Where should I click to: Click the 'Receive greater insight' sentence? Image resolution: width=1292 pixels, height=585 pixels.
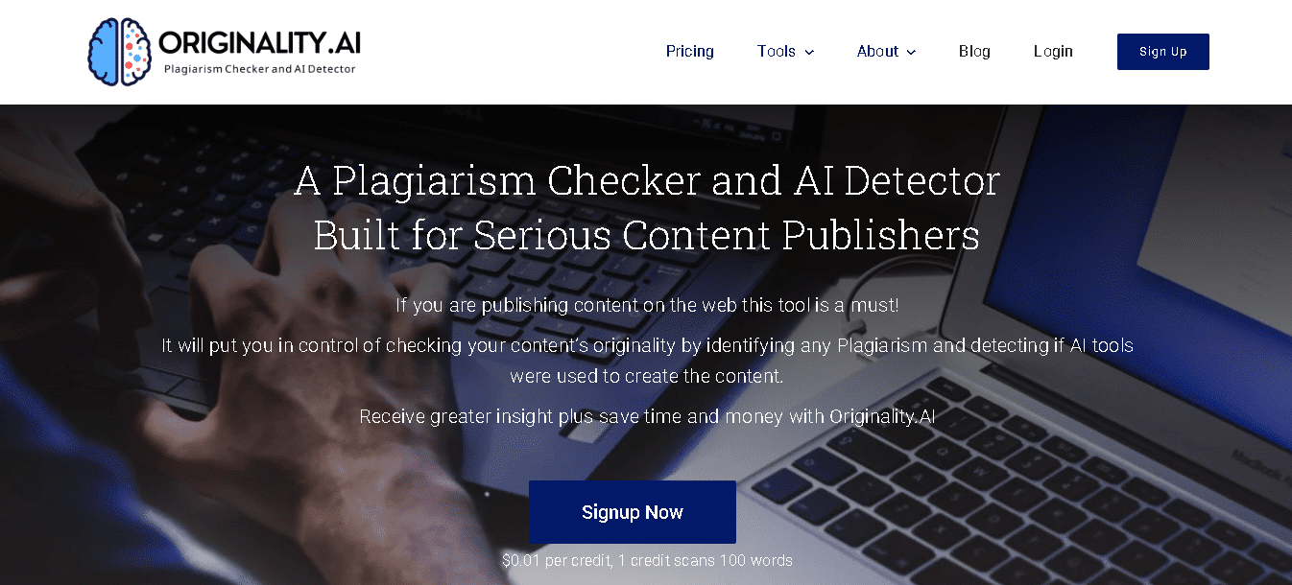[647, 416]
